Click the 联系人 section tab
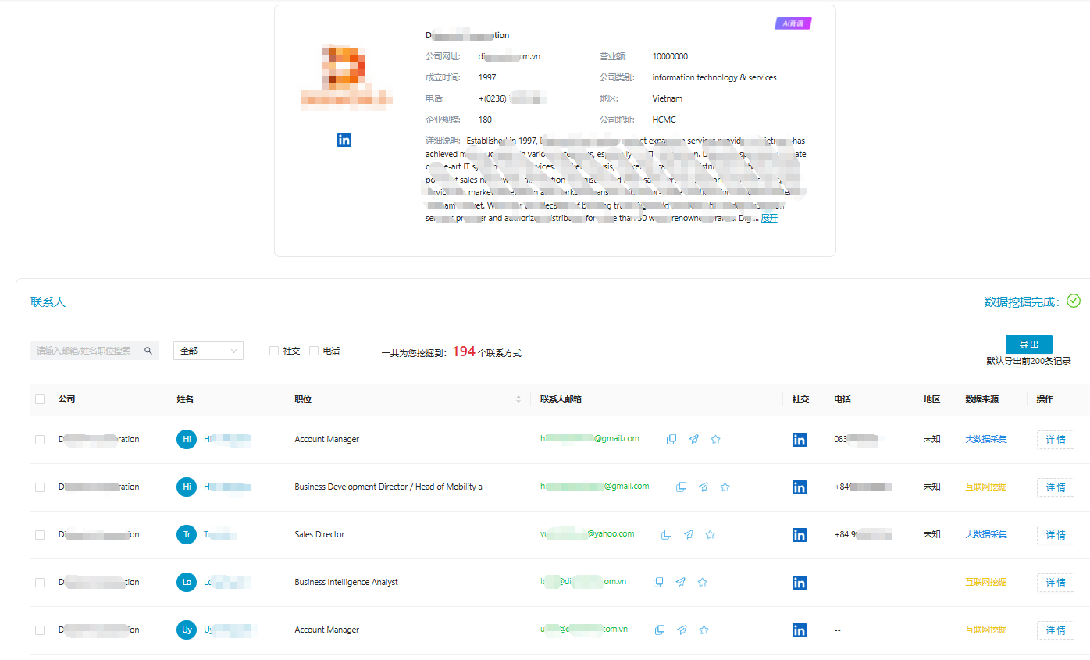The image size is (1090, 660). 48,302
